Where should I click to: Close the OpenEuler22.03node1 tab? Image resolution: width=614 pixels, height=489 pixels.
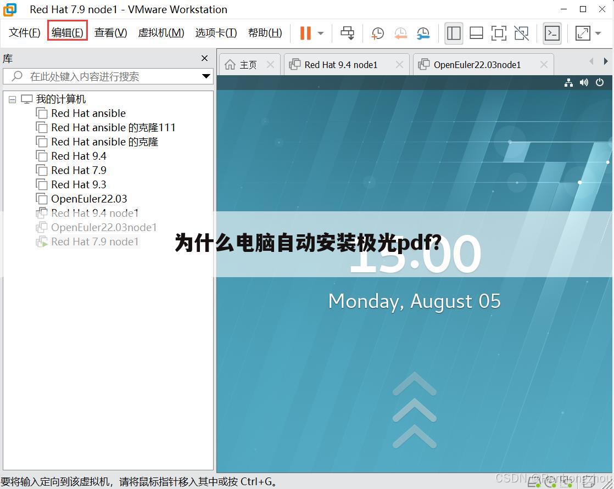coord(544,65)
